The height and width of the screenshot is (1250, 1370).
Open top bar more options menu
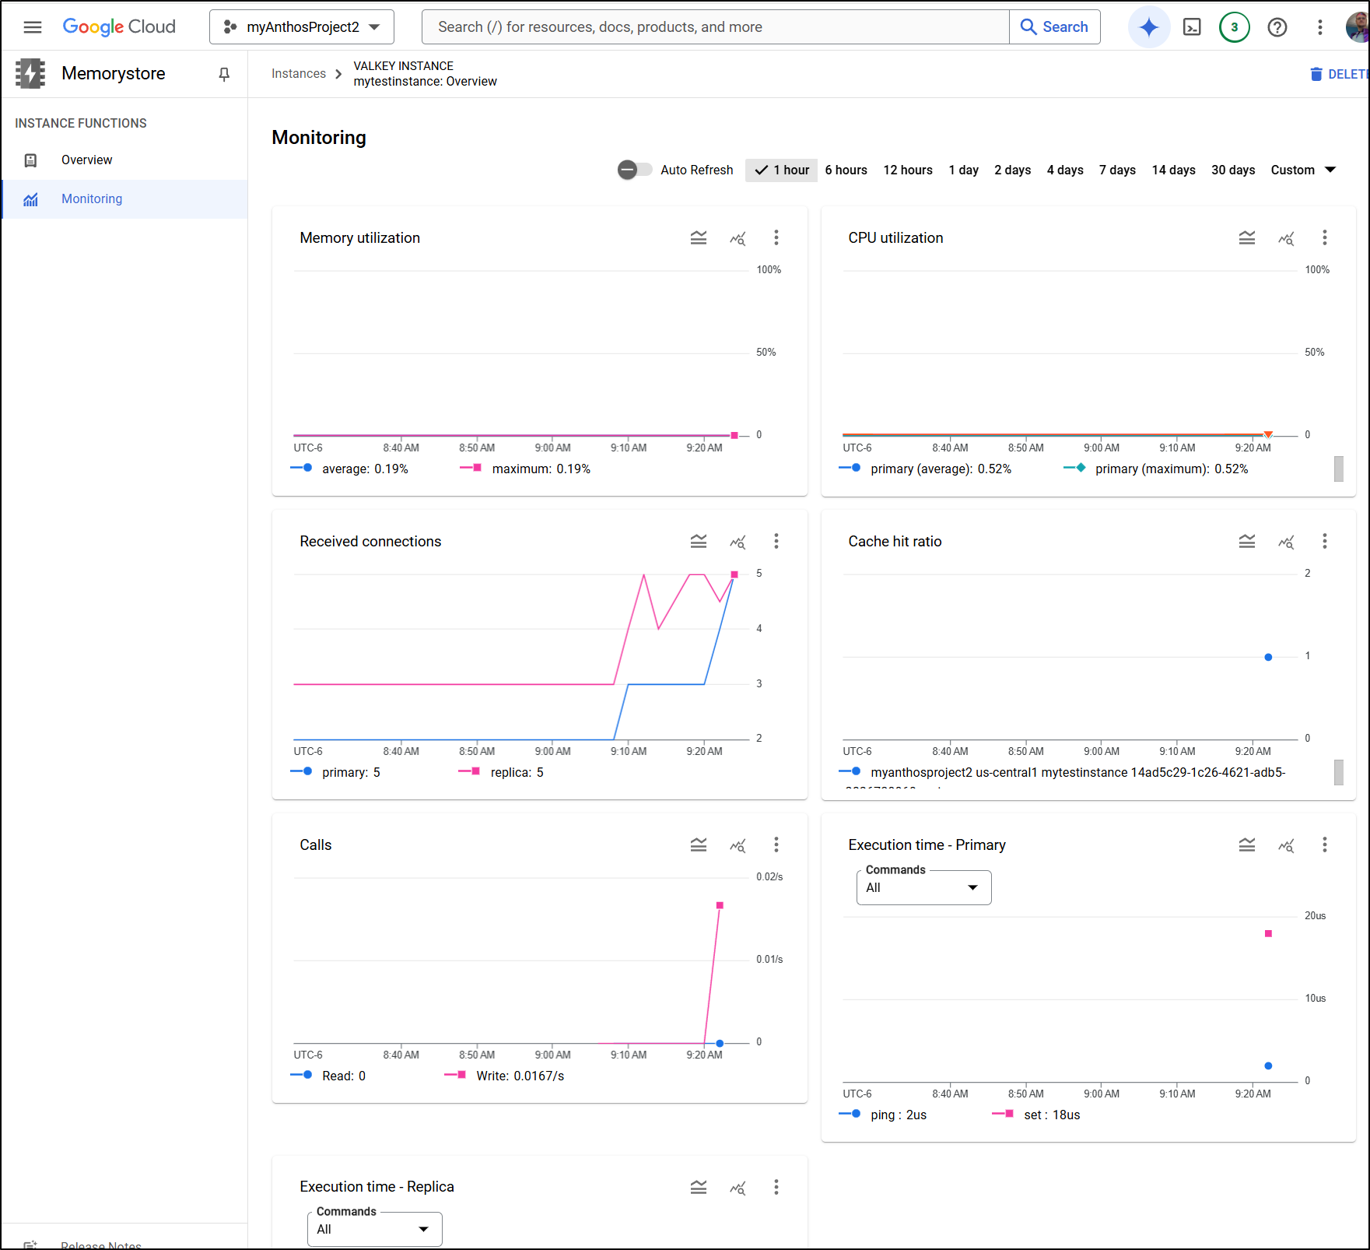(1320, 27)
